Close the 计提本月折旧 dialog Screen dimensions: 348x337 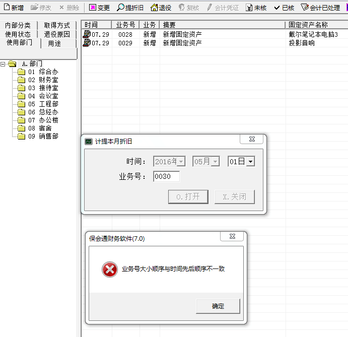click(252, 139)
